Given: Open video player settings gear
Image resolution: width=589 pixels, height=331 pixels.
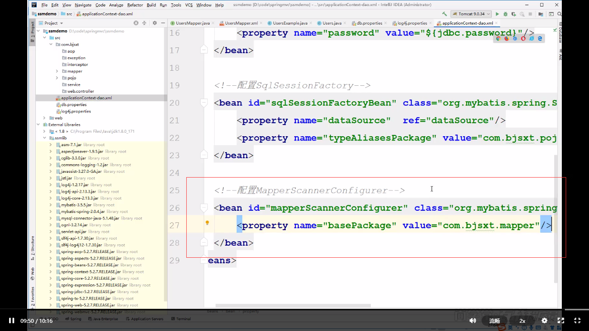Looking at the screenshot, I should tap(544, 321).
